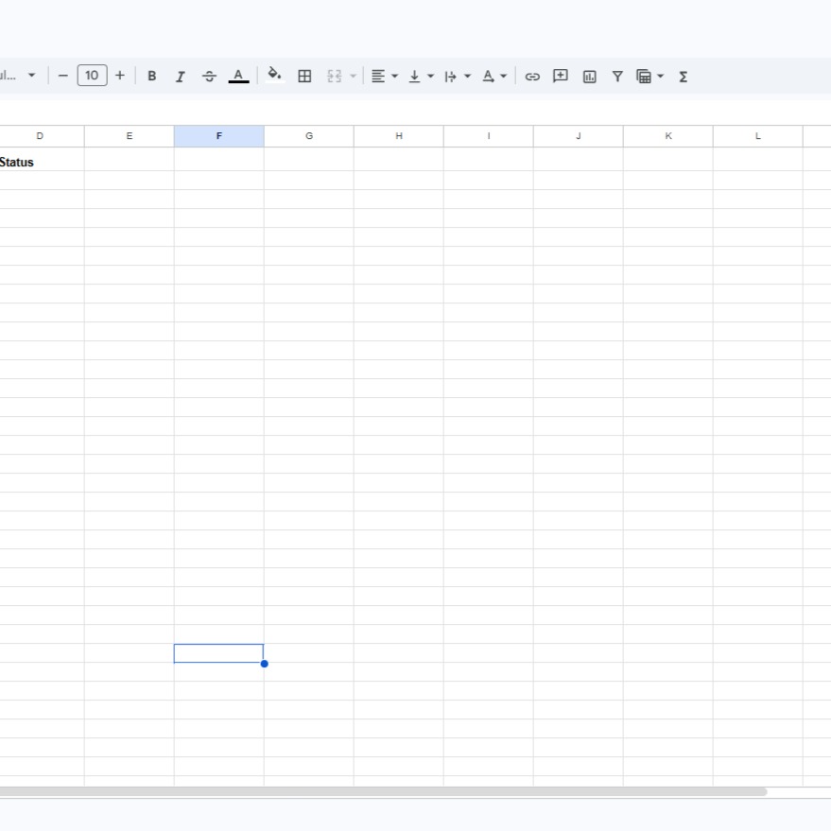The image size is (831, 831).
Task: Expand the text rotation dropdown arrow
Action: coord(504,77)
